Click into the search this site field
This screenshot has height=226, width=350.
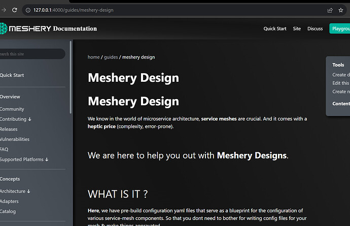(x=32, y=54)
